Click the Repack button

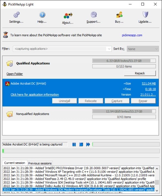140,73
